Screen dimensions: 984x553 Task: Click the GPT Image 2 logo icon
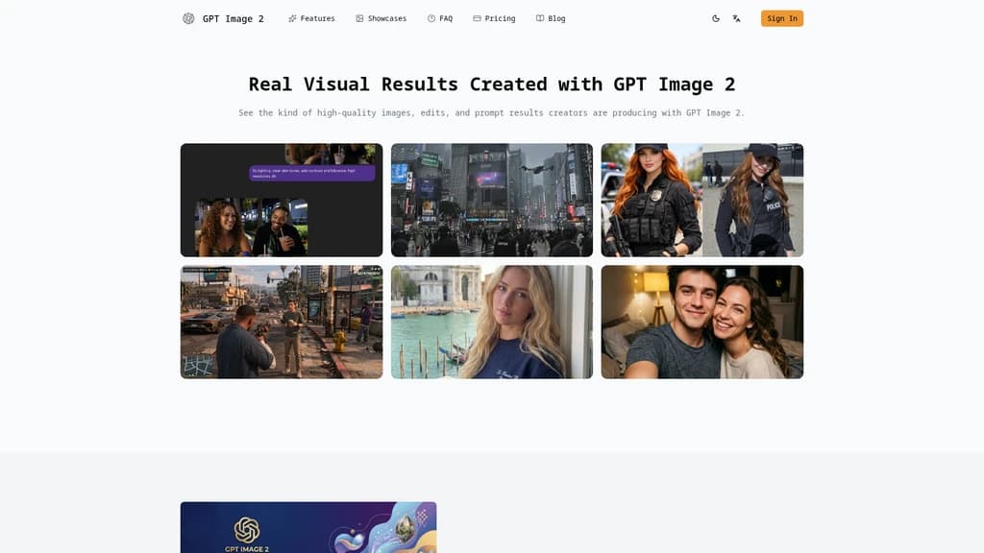tap(188, 19)
